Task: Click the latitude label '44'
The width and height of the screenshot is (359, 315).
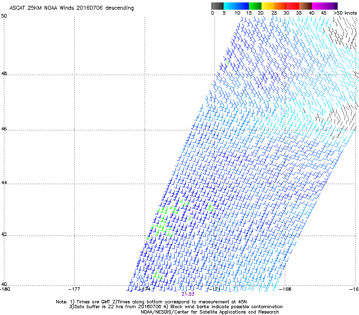Action: pos(4,183)
